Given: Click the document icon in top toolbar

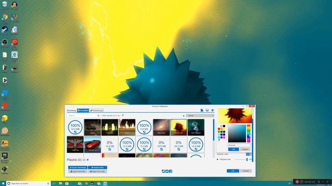Looking at the screenshot, I should click(x=202, y=110).
